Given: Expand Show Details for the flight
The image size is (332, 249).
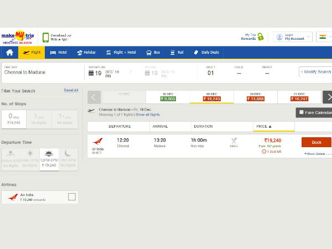Looking at the screenshot, I should tap(317, 153).
